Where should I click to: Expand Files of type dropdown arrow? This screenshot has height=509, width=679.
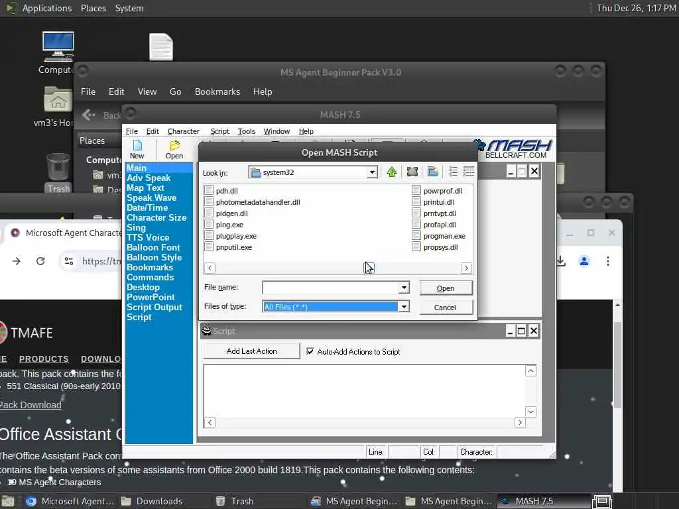pyautogui.click(x=404, y=306)
